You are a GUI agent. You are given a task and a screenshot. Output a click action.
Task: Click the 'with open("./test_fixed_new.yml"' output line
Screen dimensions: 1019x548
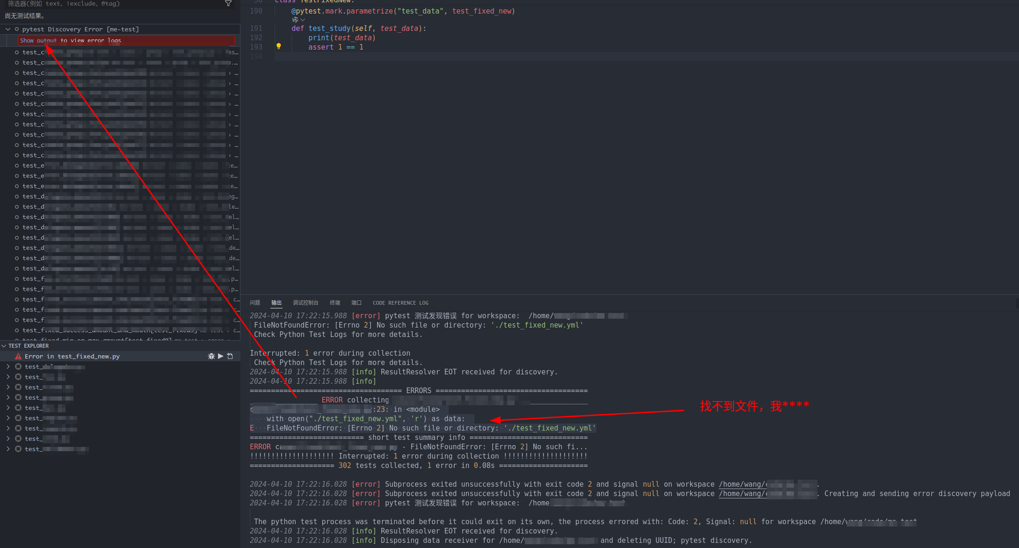pos(366,419)
